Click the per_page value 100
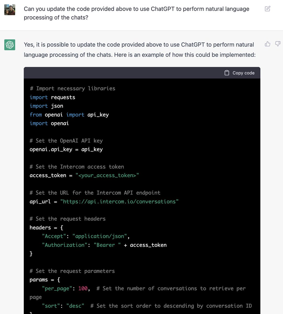The image size is (283, 314). pyautogui.click(x=83, y=288)
